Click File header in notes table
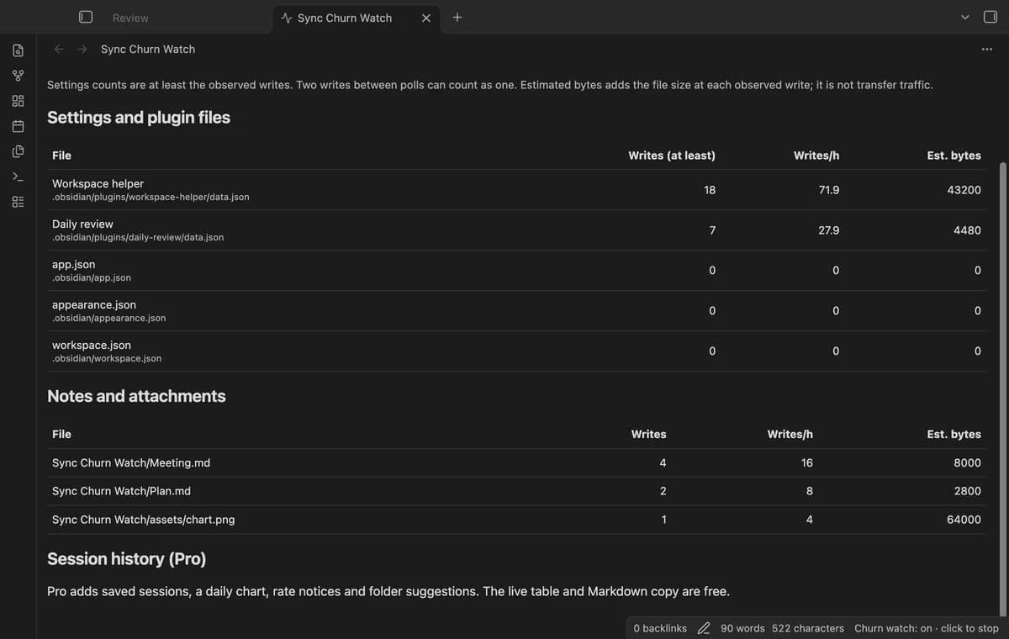Image resolution: width=1009 pixels, height=639 pixels. click(61, 435)
